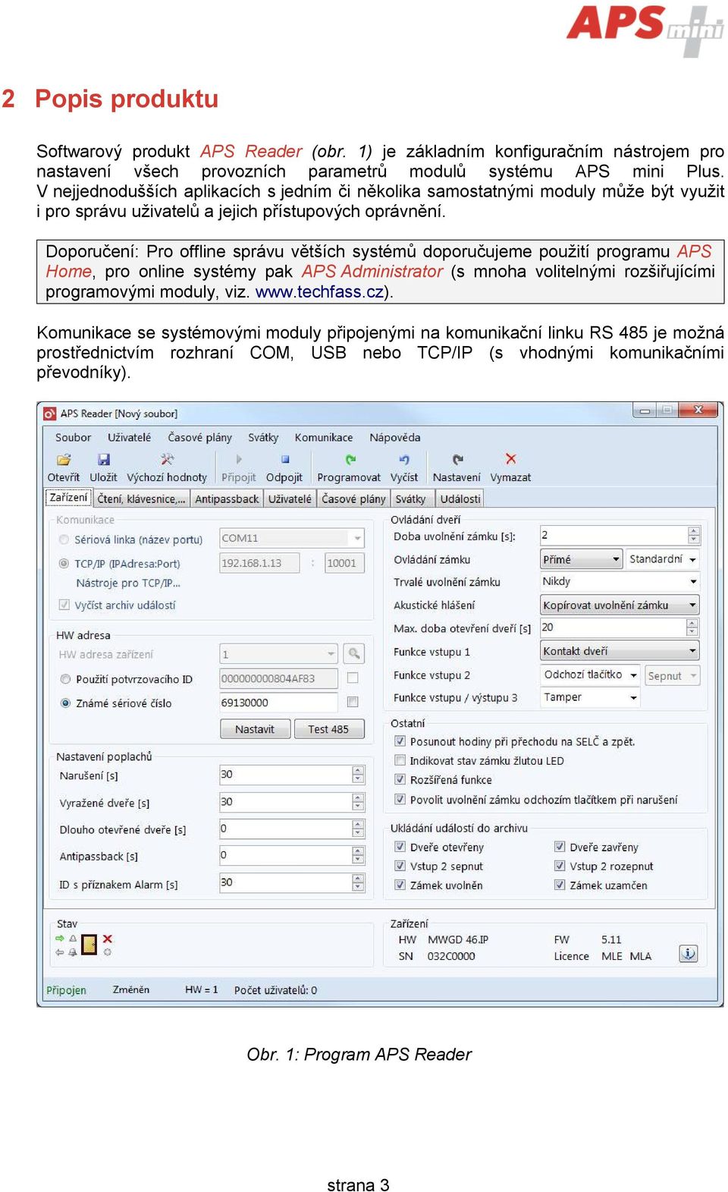Open Nástroje pro TCP/IP link
This screenshot has width=728, height=1192.
coord(127,583)
